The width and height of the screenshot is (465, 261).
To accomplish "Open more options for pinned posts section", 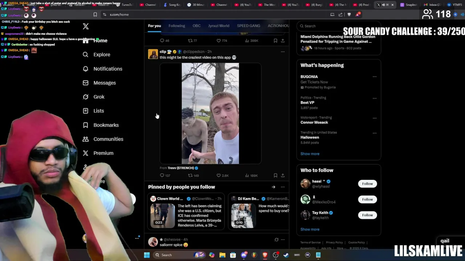I will [283, 187].
